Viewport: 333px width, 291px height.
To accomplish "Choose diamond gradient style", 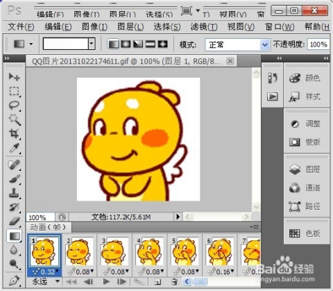I will pyautogui.click(x=162, y=44).
